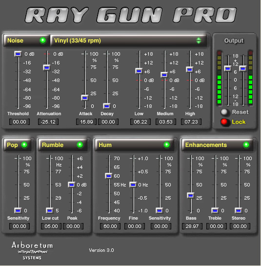Click the Medium value field 03.53
The width and height of the screenshot is (261, 266).
pyautogui.click(x=166, y=122)
